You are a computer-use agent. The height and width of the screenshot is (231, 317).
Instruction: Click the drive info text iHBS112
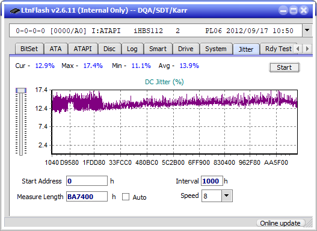tap(148, 31)
